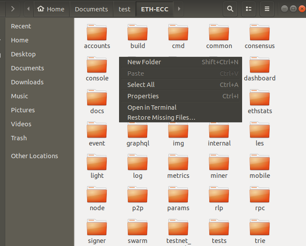Image resolution: width=306 pixels, height=246 pixels.
Task: Choose Select All from context menu
Action: tap(180, 85)
